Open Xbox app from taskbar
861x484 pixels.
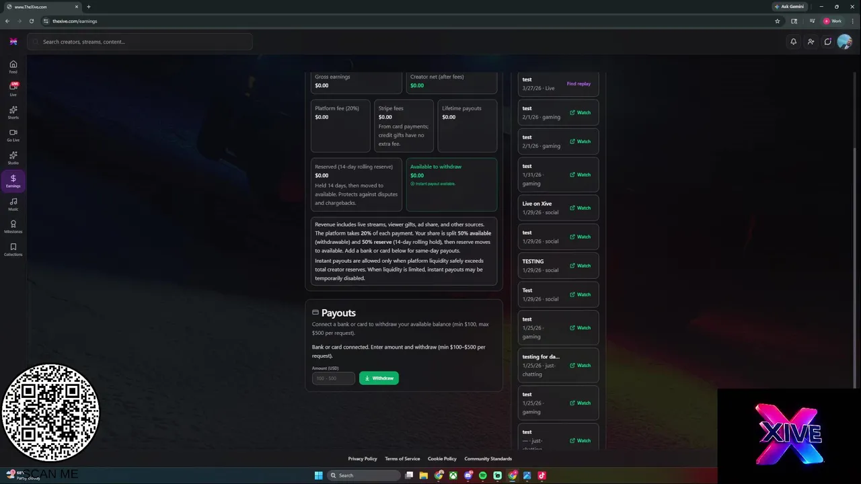(453, 475)
